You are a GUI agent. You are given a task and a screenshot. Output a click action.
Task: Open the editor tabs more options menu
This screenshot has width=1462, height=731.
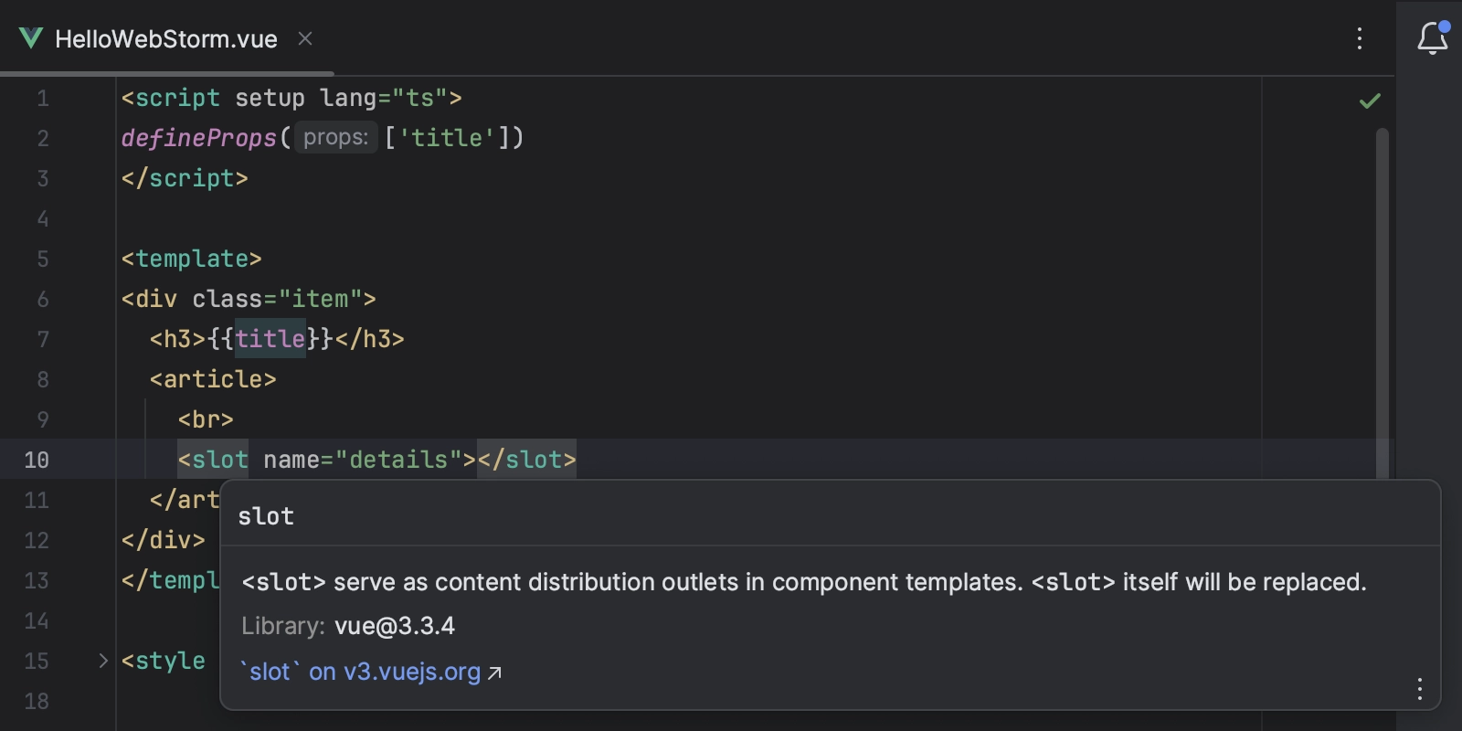tap(1360, 38)
